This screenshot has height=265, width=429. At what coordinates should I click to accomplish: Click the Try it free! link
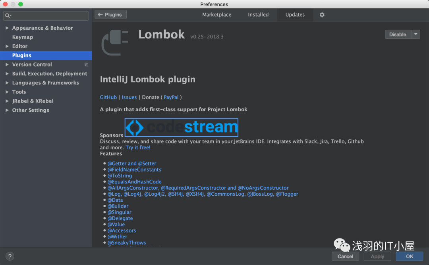click(x=138, y=148)
